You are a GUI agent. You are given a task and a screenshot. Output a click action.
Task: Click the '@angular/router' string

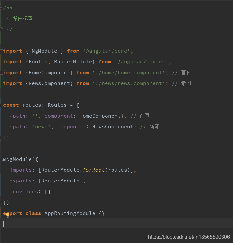[x=141, y=62]
